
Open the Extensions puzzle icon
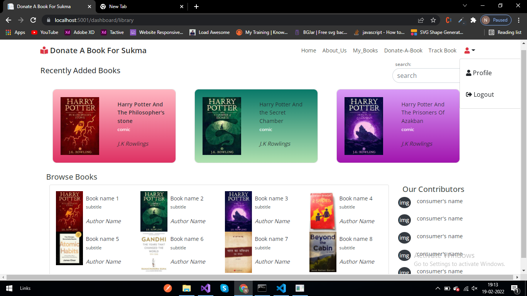tap(473, 20)
